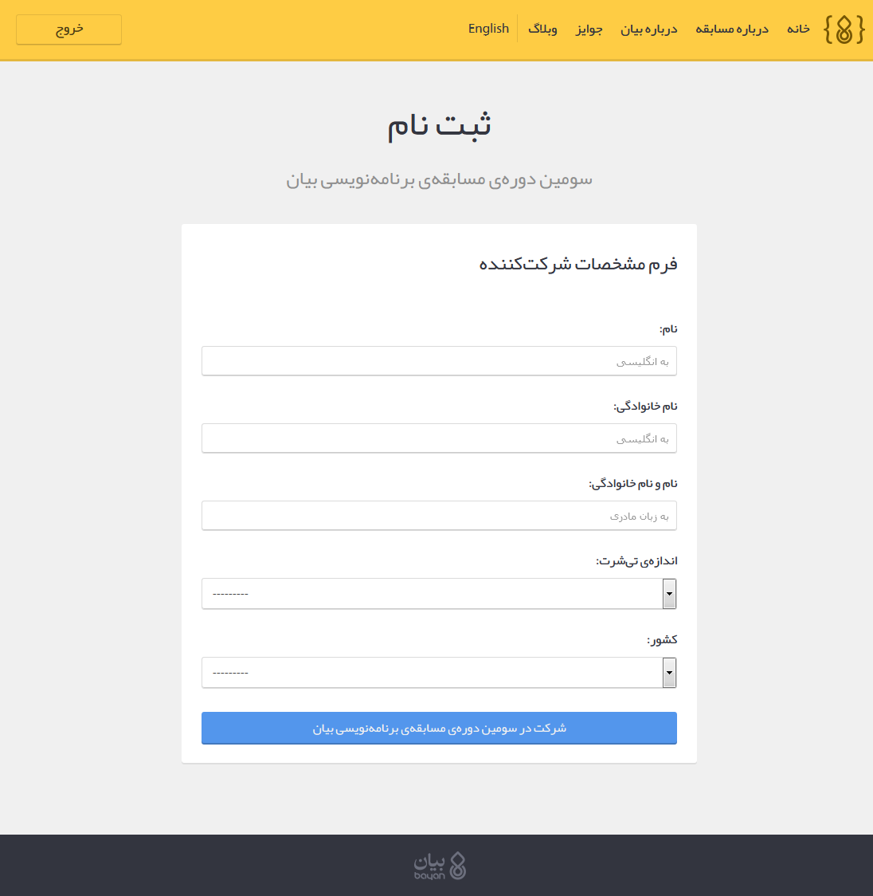Focus the نام خانوادگی input field
873x896 pixels.
coord(439,438)
